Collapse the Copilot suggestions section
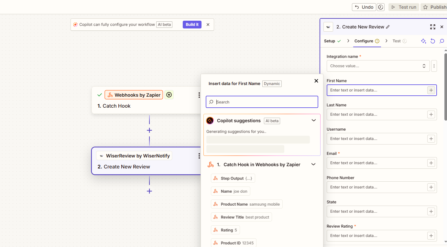Screen dimensions: 447x247 [x=313, y=121]
